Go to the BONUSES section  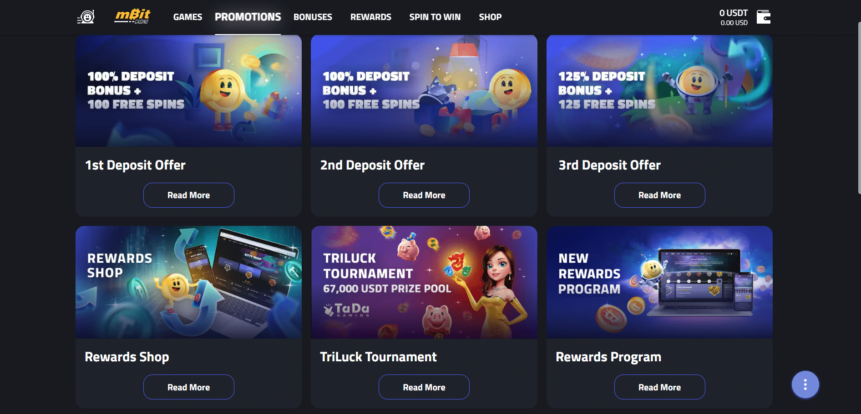313,17
